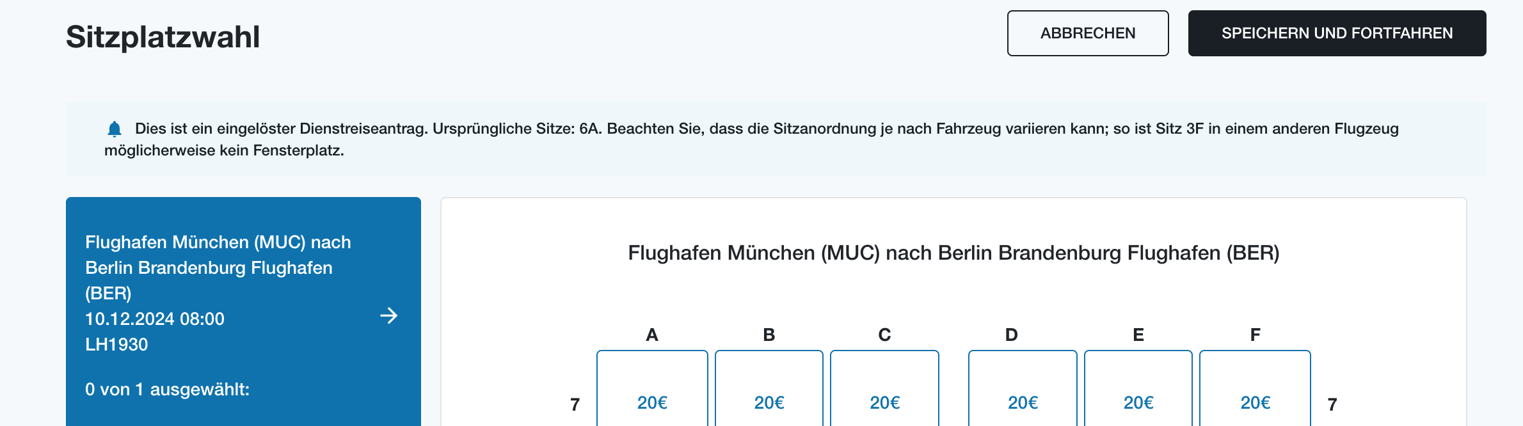Choose window seat 7F
Screen dimensions: 1523x426
click(1255, 388)
